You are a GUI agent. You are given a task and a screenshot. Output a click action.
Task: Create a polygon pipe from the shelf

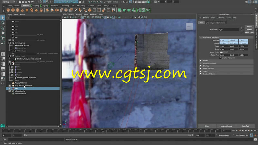[x=41, y=10]
